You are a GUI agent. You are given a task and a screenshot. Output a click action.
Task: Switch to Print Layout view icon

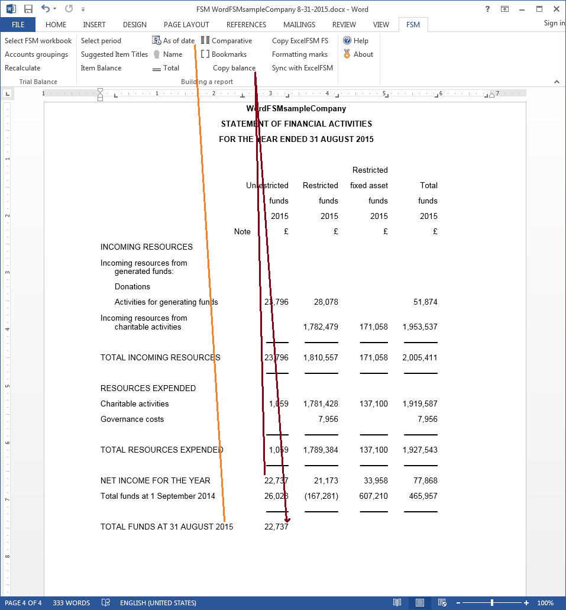tap(420, 603)
